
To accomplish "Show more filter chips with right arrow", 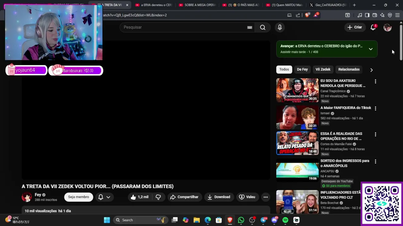I will click(372, 70).
